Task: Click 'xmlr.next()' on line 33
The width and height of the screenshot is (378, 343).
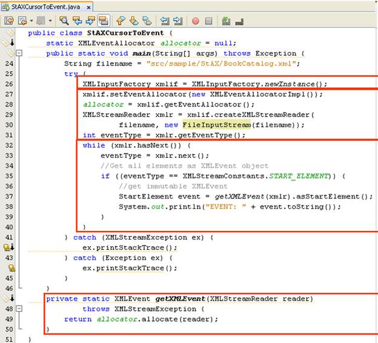Action: pos(180,155)
